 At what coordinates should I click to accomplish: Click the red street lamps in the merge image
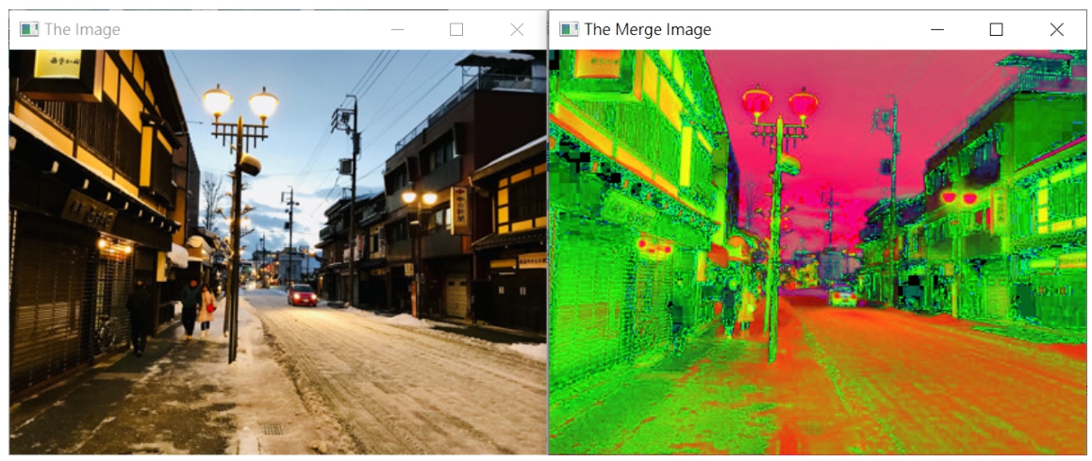(779, 104)
